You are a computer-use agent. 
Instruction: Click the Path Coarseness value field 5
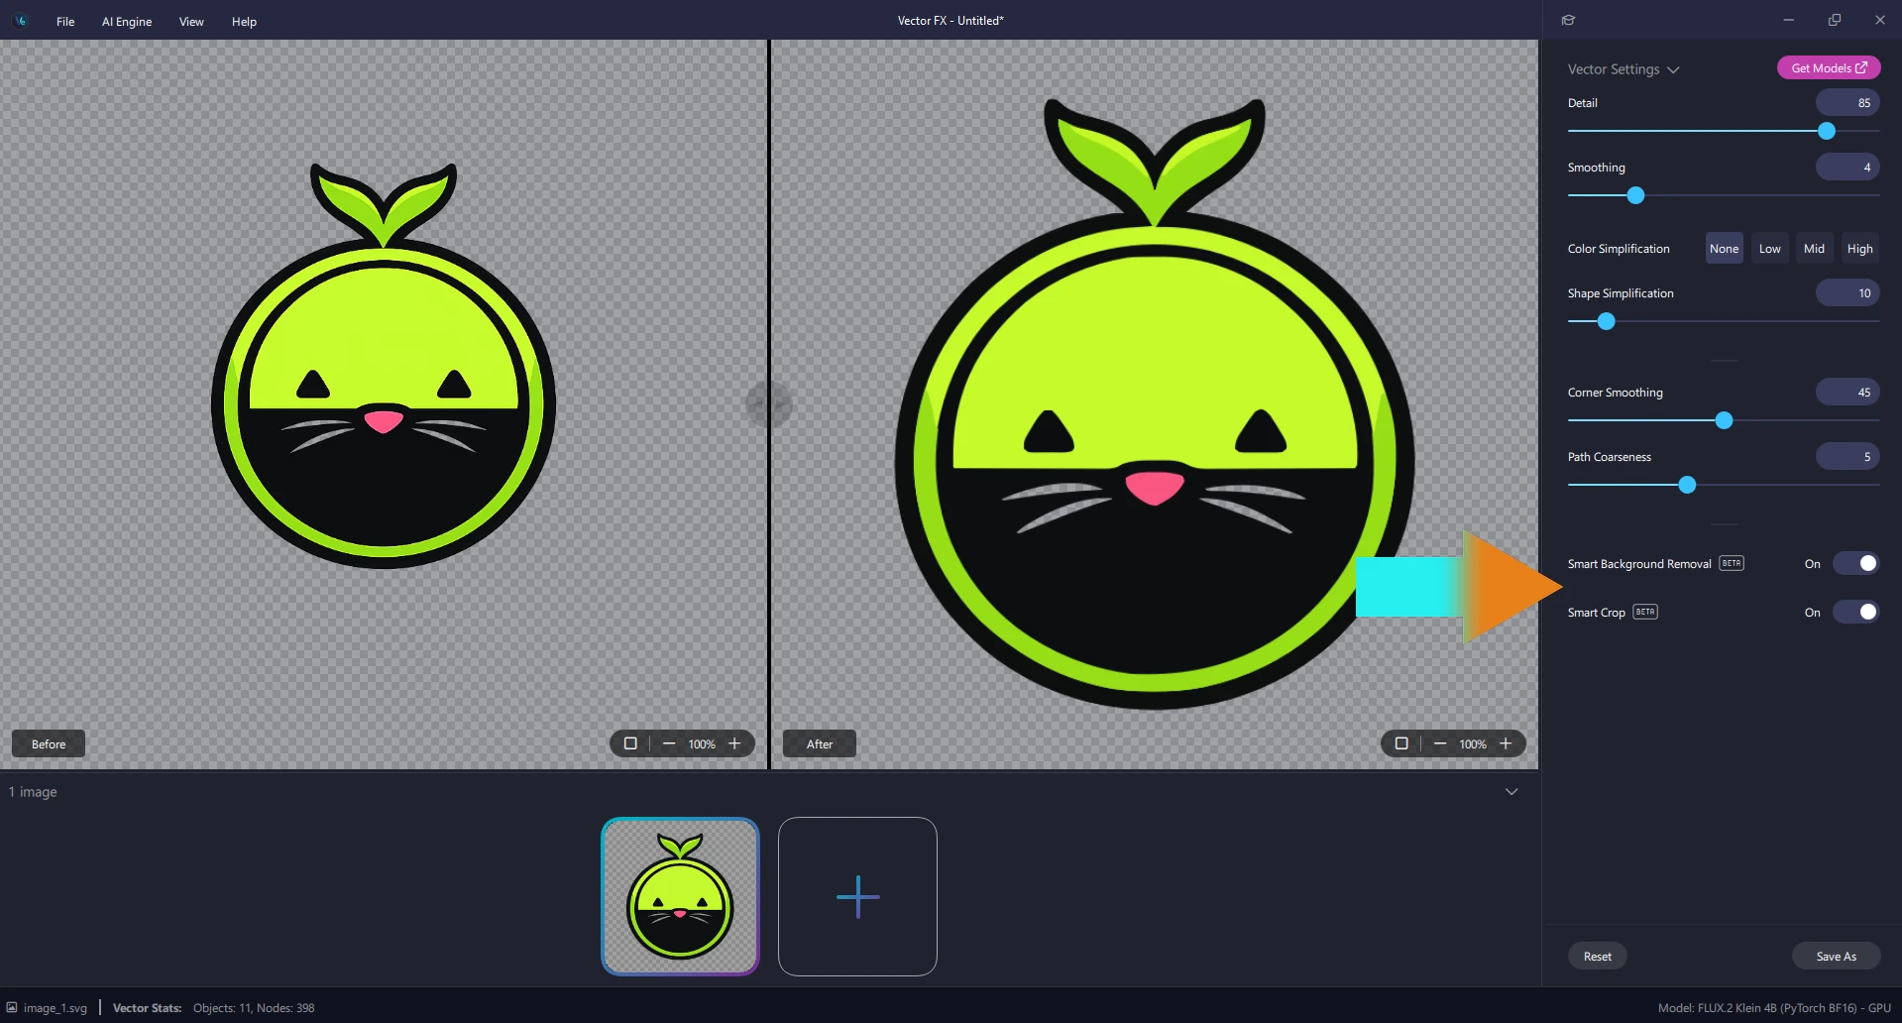click(x=1847, y=457)
